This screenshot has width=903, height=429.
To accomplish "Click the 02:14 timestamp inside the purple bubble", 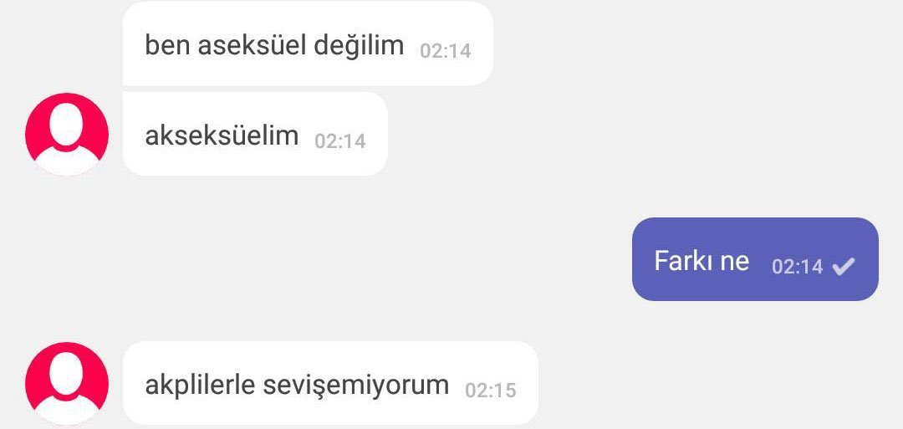I will (797, 267).
